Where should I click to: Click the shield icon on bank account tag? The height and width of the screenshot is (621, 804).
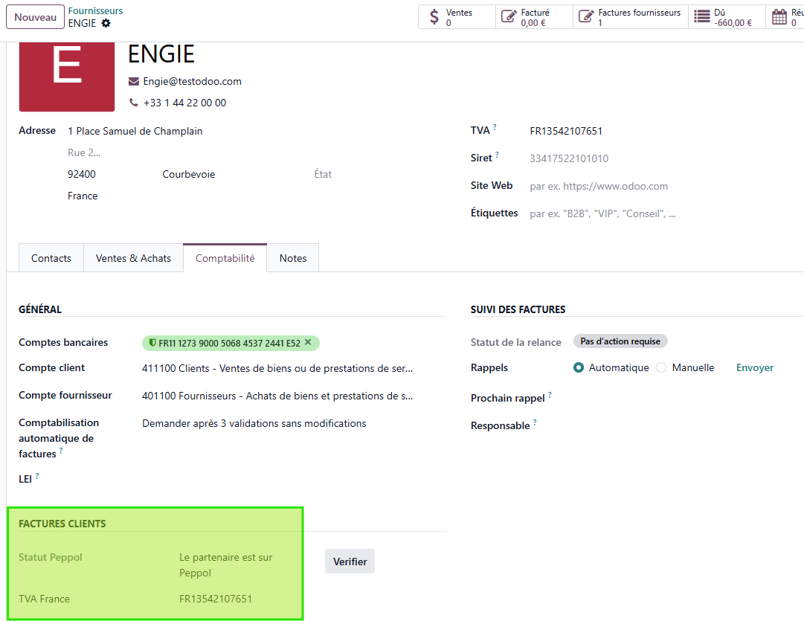(x=152, y=343)
